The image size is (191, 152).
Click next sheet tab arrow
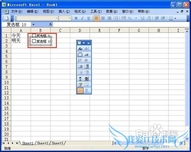click(x=13, y=143)
